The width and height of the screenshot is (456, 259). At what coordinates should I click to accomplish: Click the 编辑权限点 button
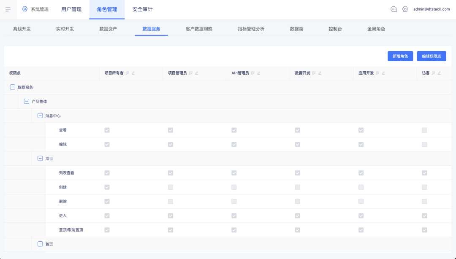click(432, 56)
